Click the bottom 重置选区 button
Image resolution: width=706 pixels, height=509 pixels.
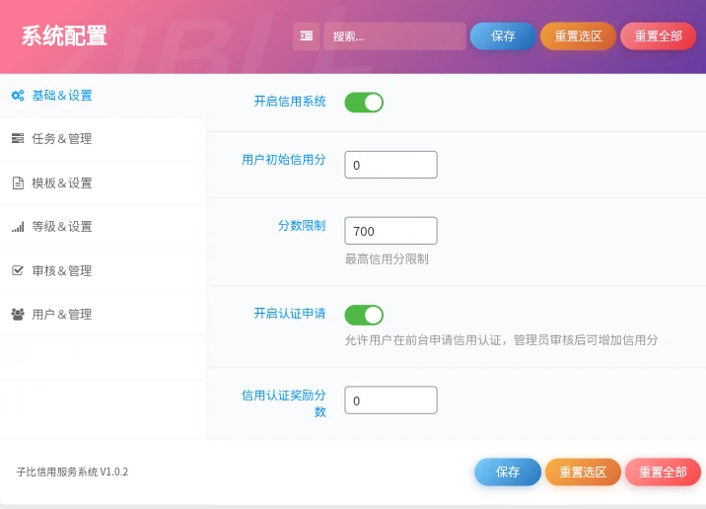[583, 473]
